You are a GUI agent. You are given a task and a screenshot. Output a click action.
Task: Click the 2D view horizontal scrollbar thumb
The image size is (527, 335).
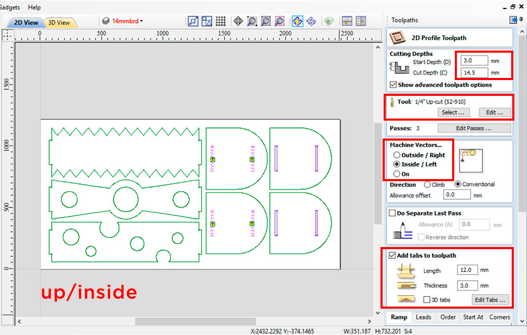[x=196, y=321]
